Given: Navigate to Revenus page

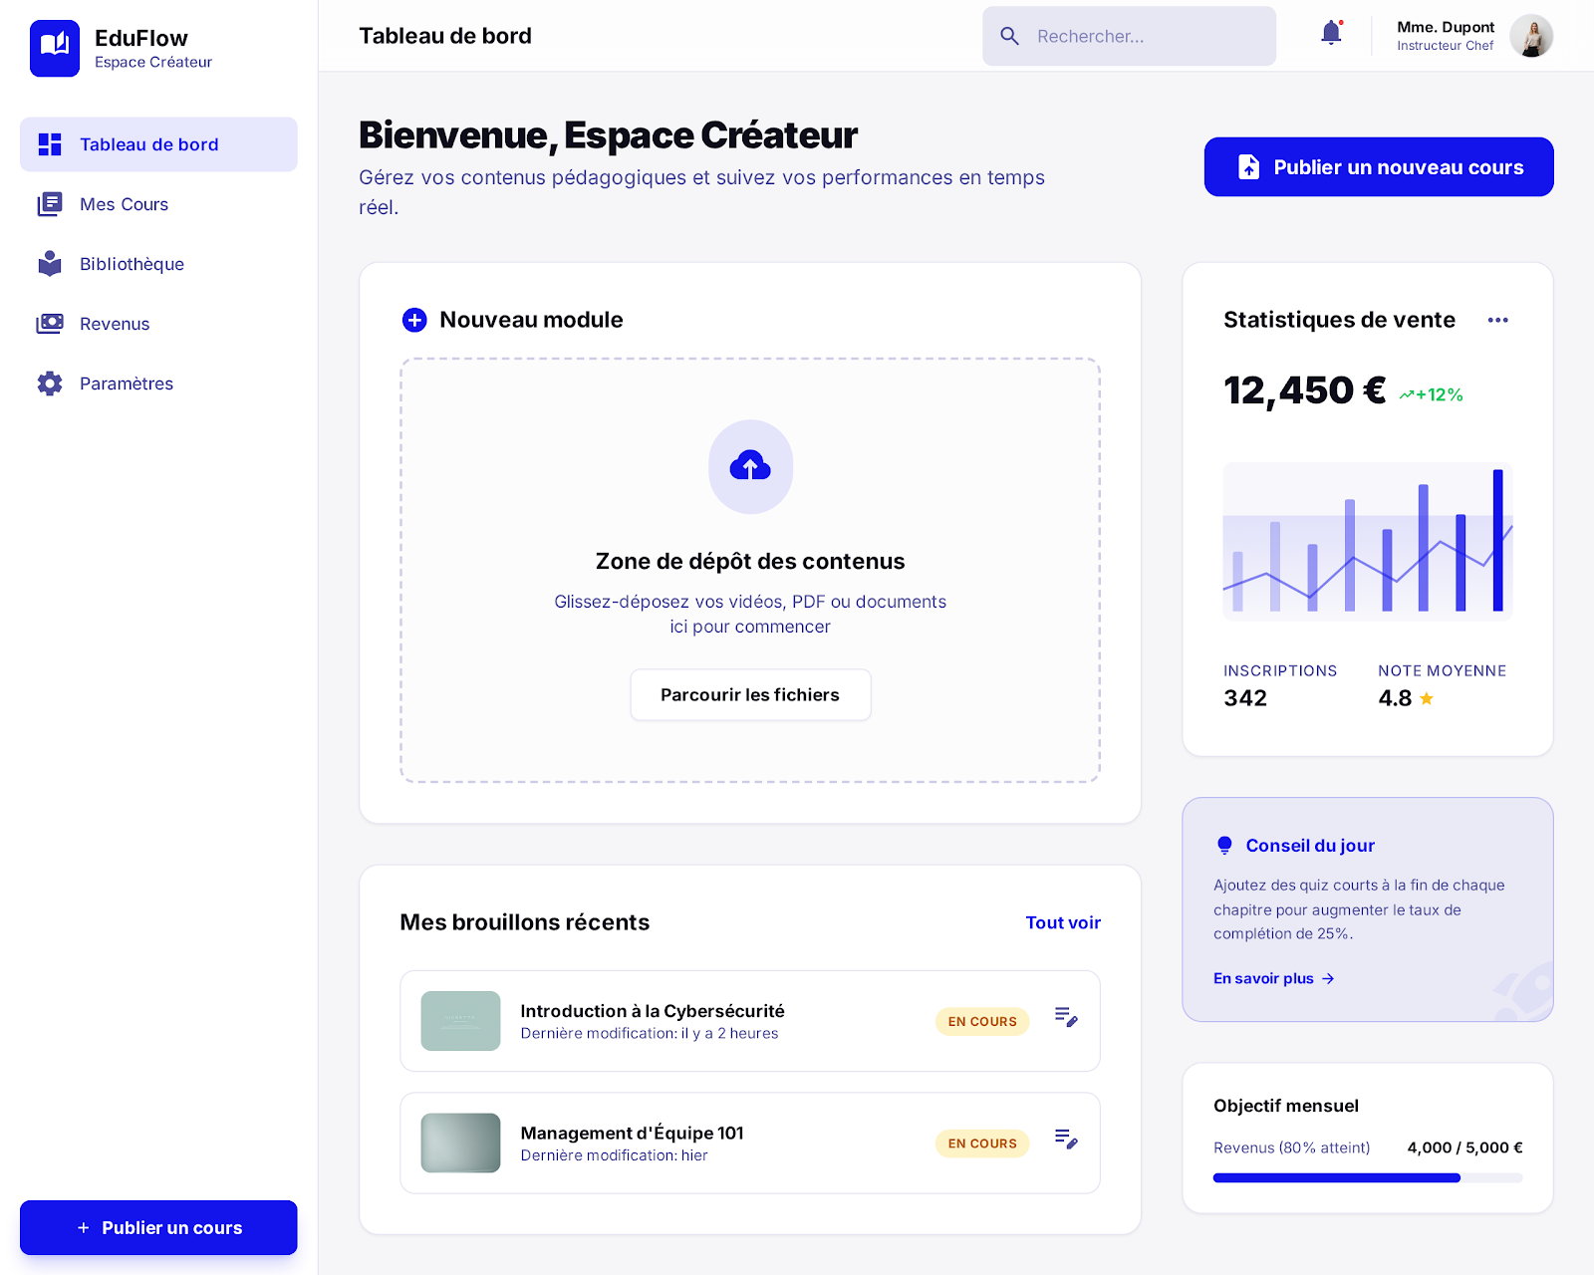Looking at the screenshot, I should 115,324.
